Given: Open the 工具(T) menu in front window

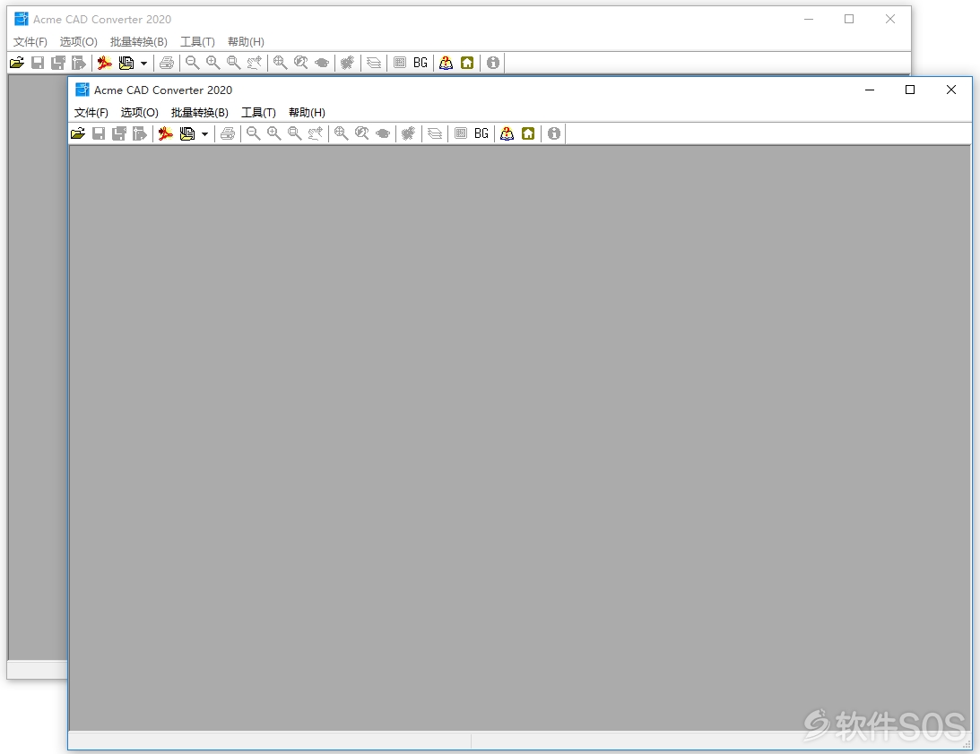Looking at the screenshot, I should [259, 112].
